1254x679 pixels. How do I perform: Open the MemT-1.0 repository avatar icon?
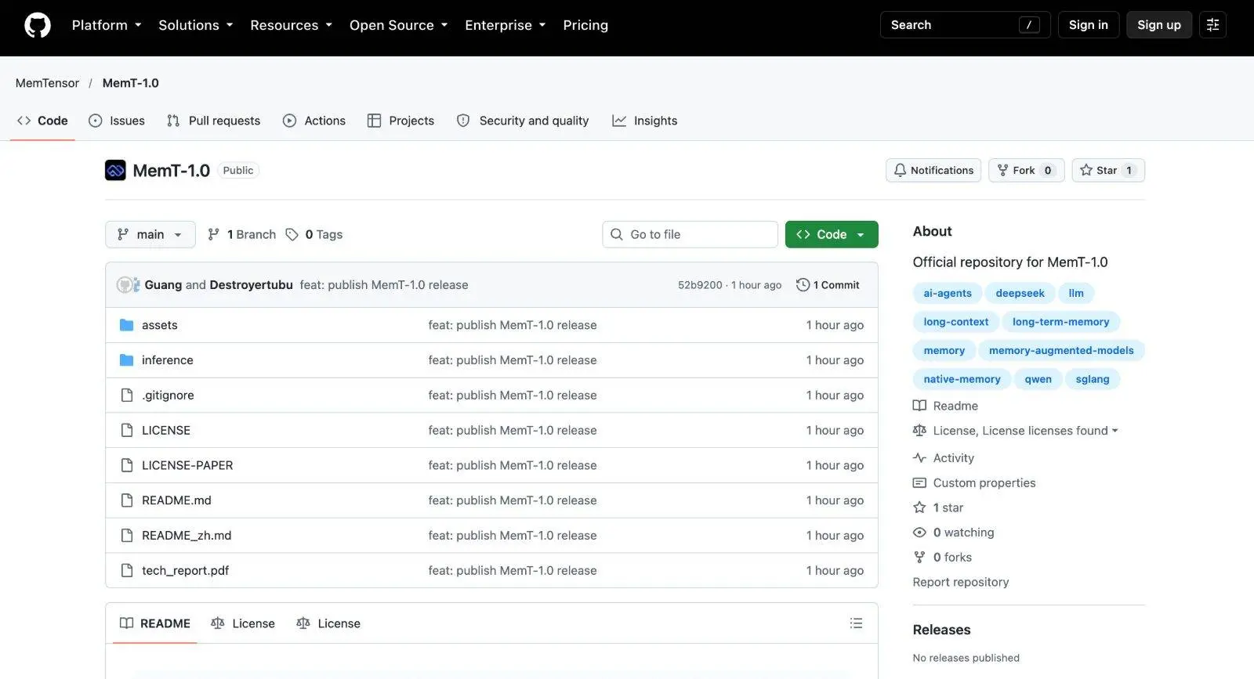(115, 170)
